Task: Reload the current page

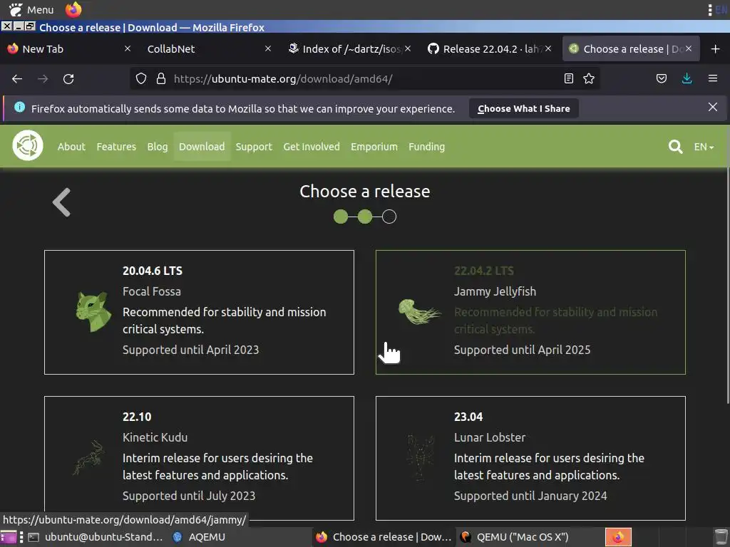Action: 68,78
